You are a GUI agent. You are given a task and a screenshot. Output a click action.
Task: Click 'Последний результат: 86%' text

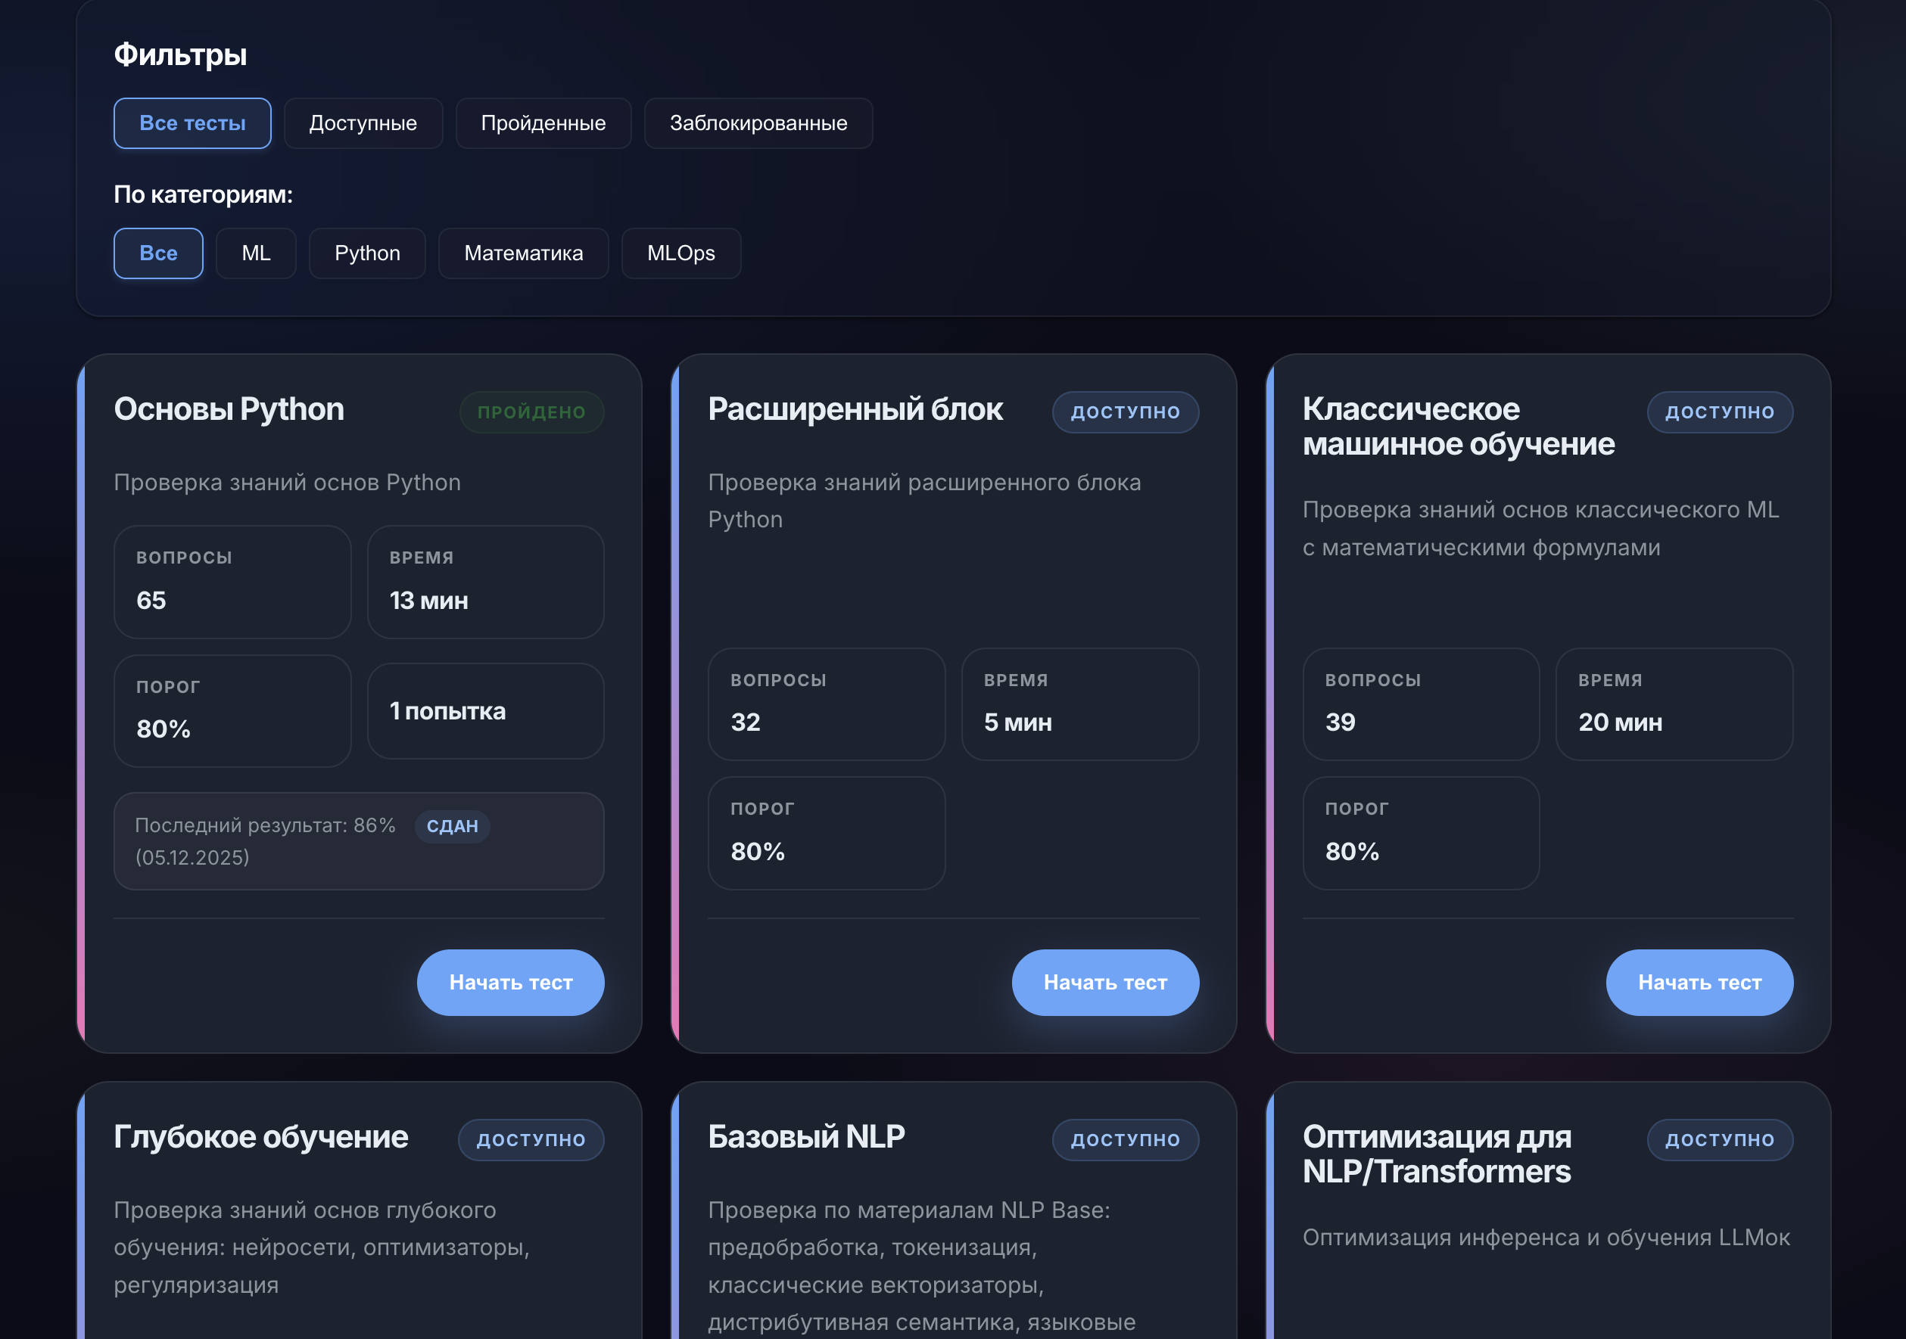265,825
